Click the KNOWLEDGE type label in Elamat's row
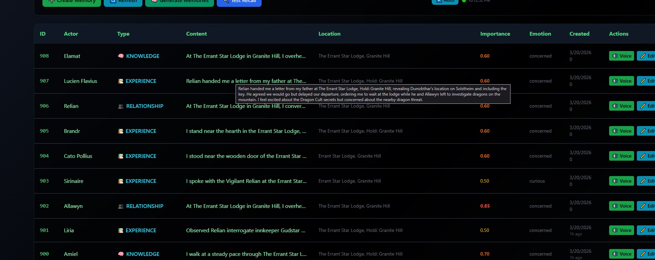Image resolution: width=655 pixels, height=260 pixels. [x=143, y=56]
